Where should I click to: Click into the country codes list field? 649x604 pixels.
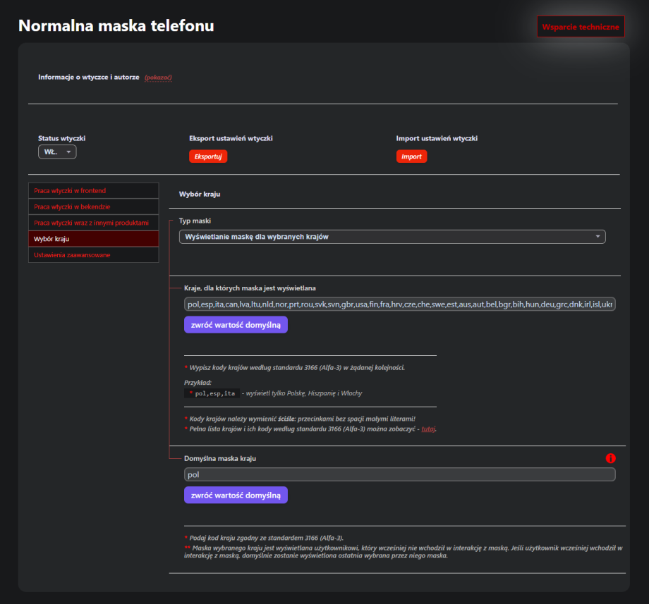(x=399, y=304)
